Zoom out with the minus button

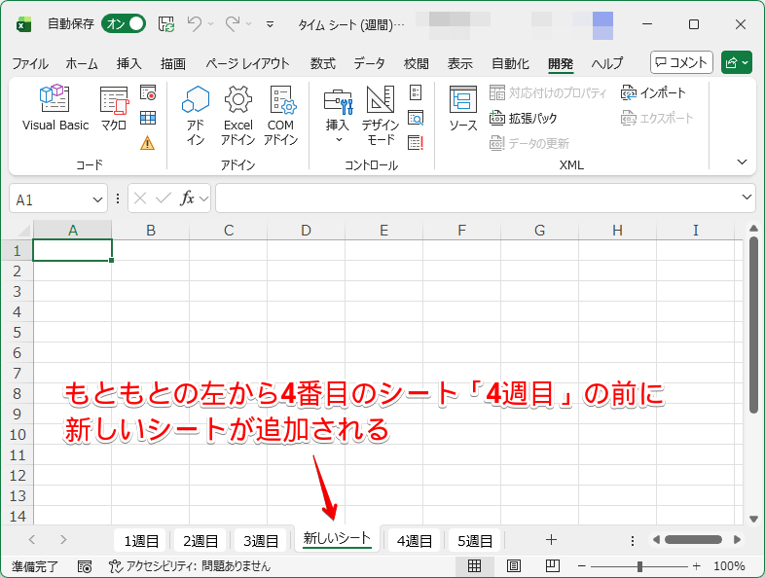point(582,566)
